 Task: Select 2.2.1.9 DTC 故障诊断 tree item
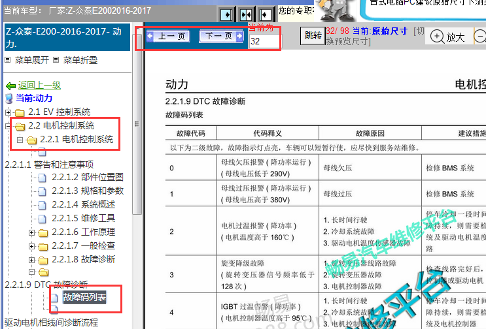(x=46, y=285)
